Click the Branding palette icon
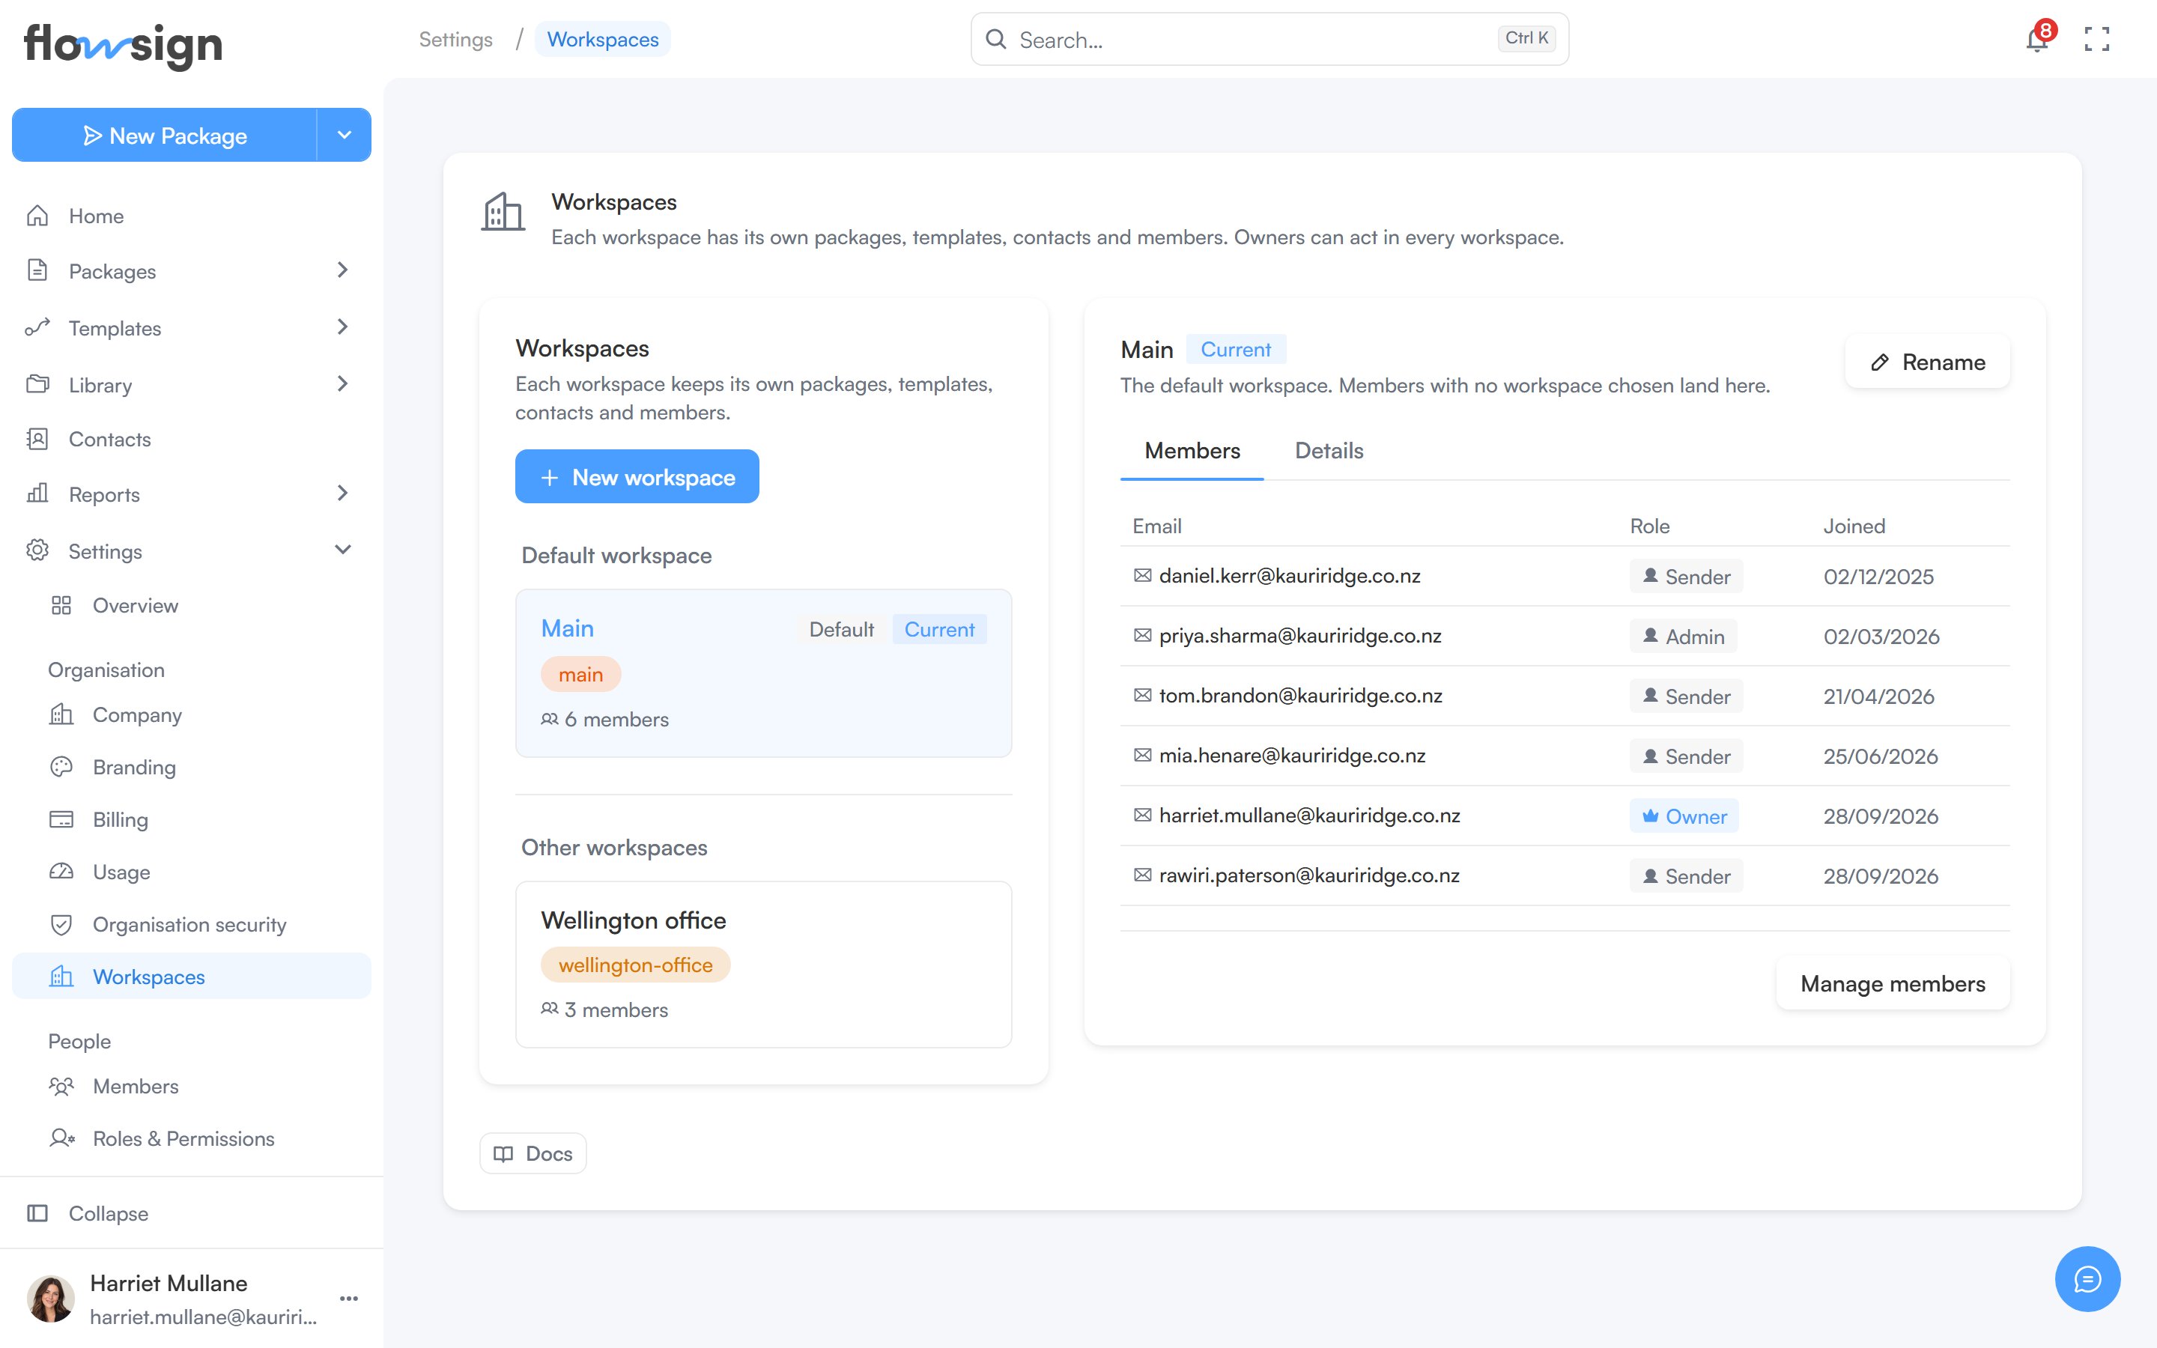 click(x=61, y=767)
